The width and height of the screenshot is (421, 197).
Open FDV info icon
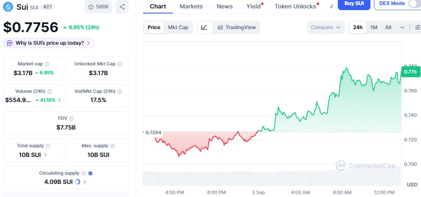(x=71, y=118)
